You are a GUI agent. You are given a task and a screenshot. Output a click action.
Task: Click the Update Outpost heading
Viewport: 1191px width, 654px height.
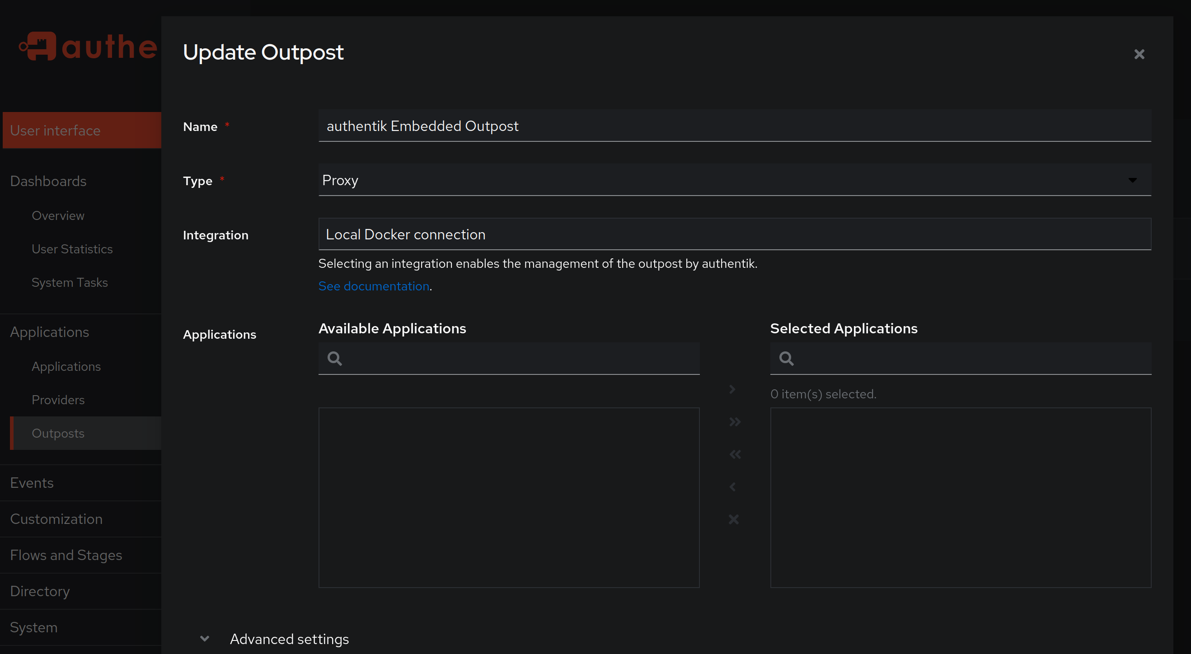click(x=263, y=52)
